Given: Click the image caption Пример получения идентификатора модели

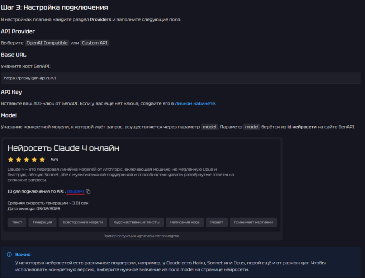Looking at the screenshot, I should click(141, 236).
